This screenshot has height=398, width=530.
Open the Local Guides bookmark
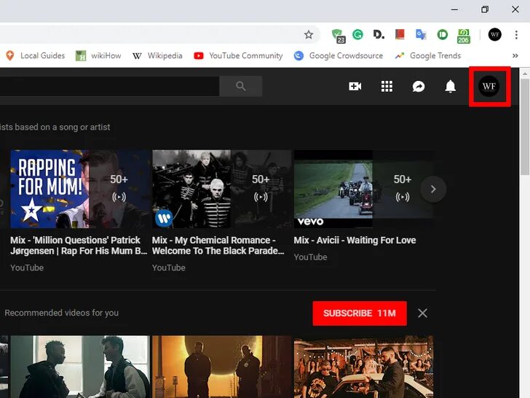35,55
